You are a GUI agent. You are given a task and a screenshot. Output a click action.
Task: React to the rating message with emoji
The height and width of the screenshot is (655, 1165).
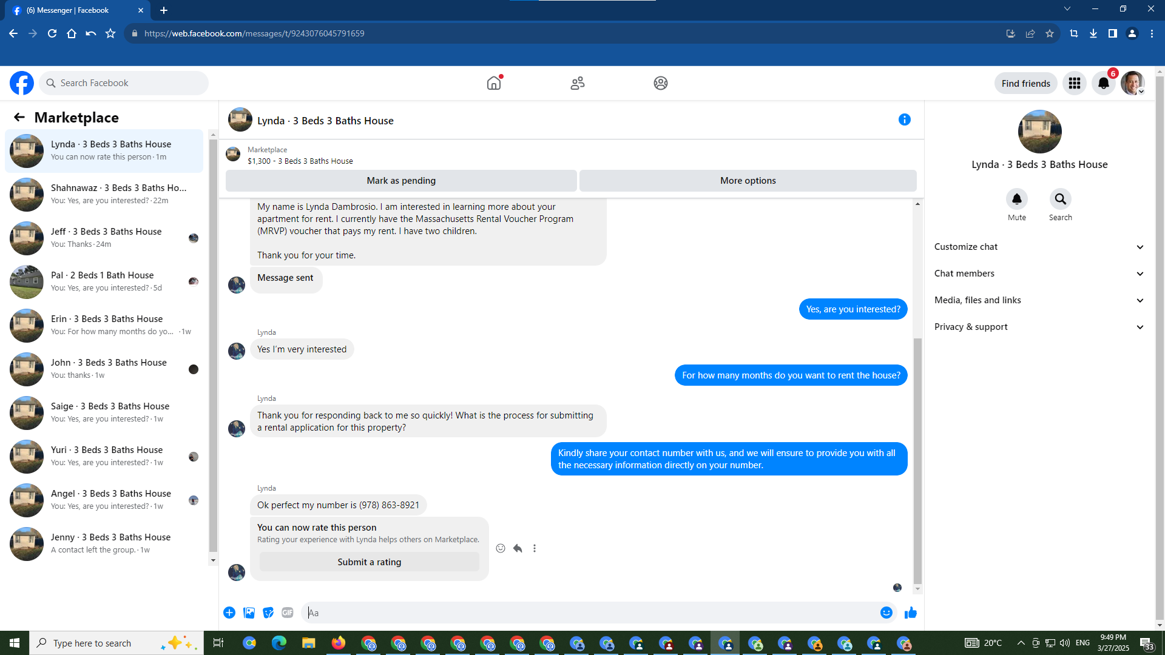(x=501, y=548)
